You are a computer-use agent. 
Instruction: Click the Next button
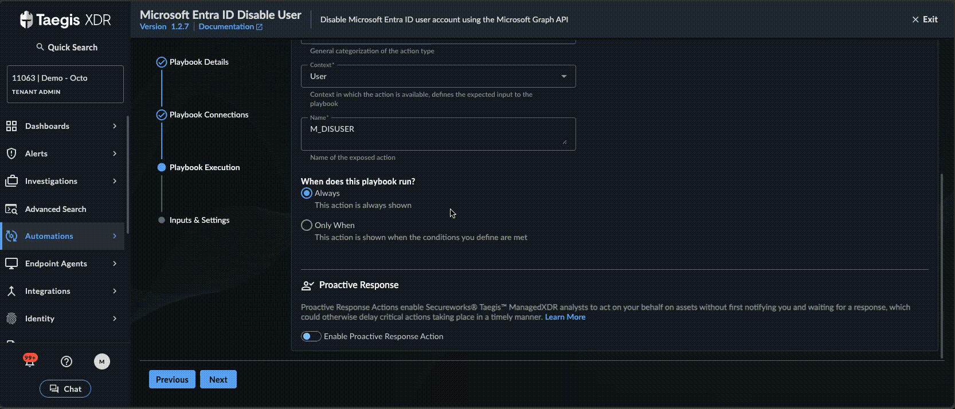[x=218, y=379]
